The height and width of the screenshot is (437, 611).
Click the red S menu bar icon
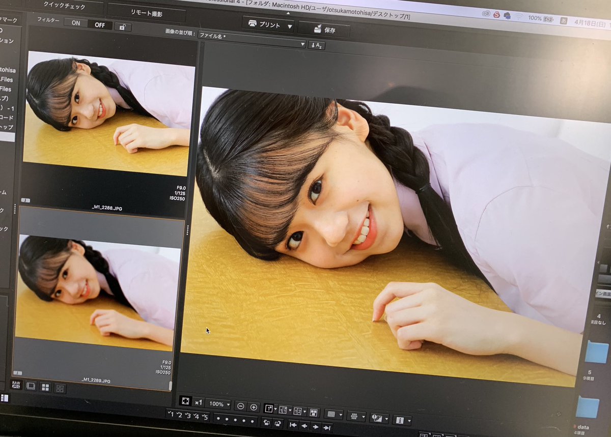pos(496,15)
